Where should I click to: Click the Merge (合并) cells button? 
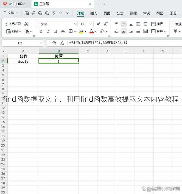click(157, 31)
